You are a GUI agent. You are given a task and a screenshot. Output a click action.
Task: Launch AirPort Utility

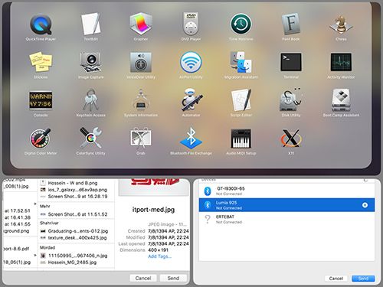pos(191,62)
